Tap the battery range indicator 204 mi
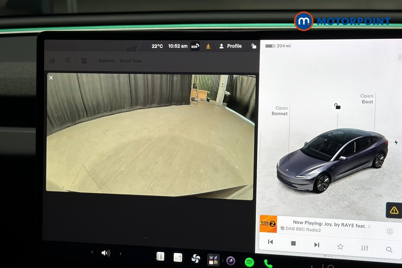Image resolution: width=402 pixels, height=268 pixels. pos(278,46)
